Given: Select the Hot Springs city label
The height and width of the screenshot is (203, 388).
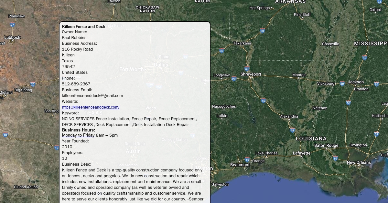Looking at the screenshot, I should pyautogui.click(x=260, y=8).
